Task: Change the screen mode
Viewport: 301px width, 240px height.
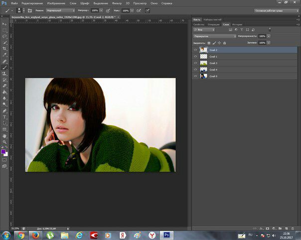Action: [4, 166]
